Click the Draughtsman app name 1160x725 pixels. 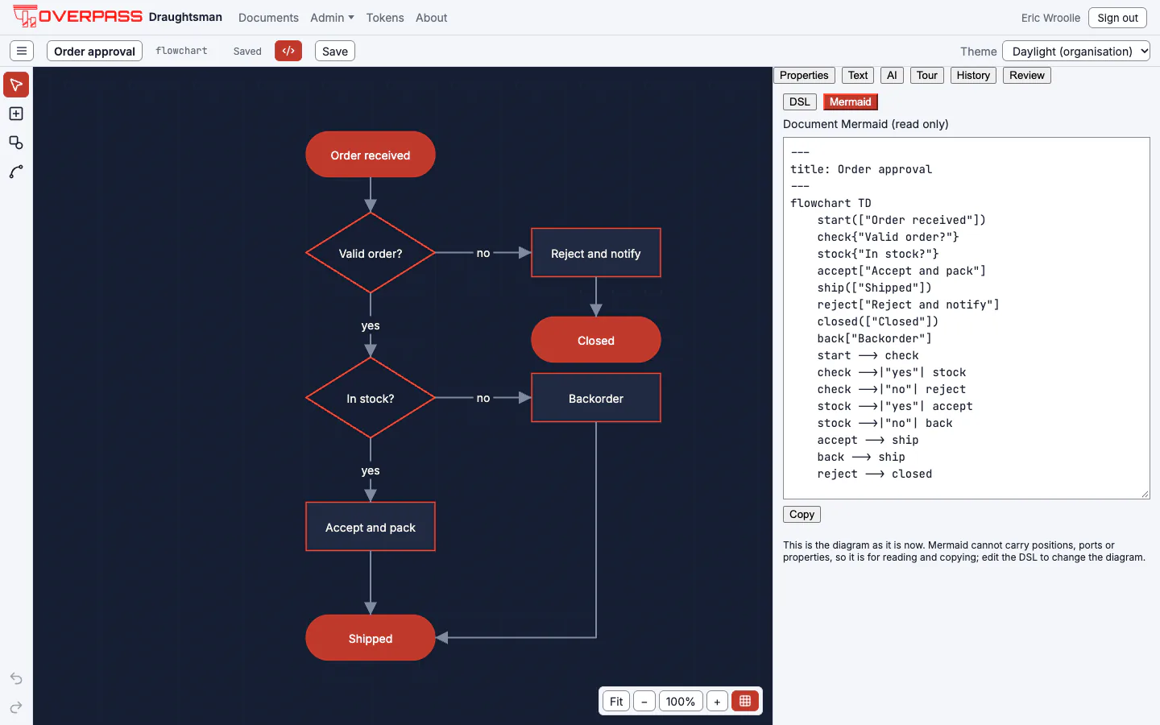click(185, 17)
